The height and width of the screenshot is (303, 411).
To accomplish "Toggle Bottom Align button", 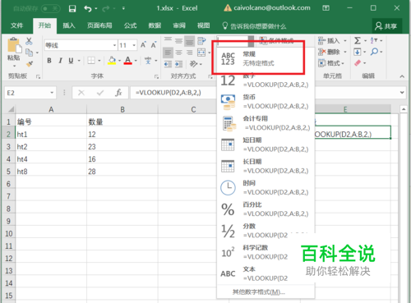I will tap(189, 41).
